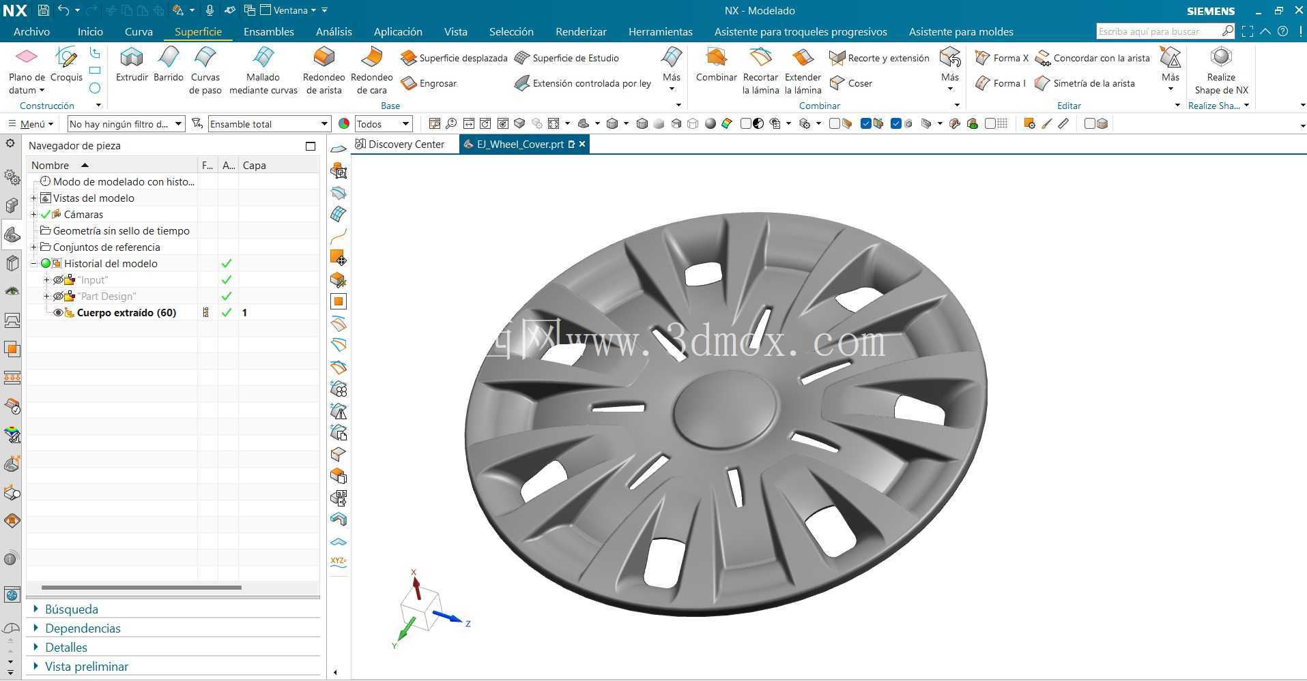Screen dimensions: 1307x681
Task: Sort tree by Nombre column header
Action: click(112, 165)
